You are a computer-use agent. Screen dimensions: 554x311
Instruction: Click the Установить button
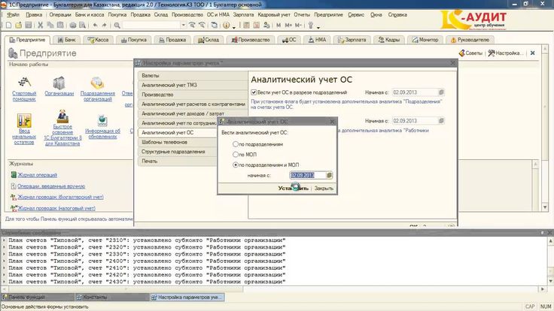293,189
